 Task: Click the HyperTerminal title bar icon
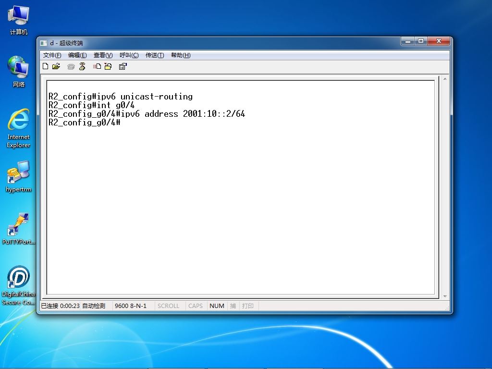(44, 43)
